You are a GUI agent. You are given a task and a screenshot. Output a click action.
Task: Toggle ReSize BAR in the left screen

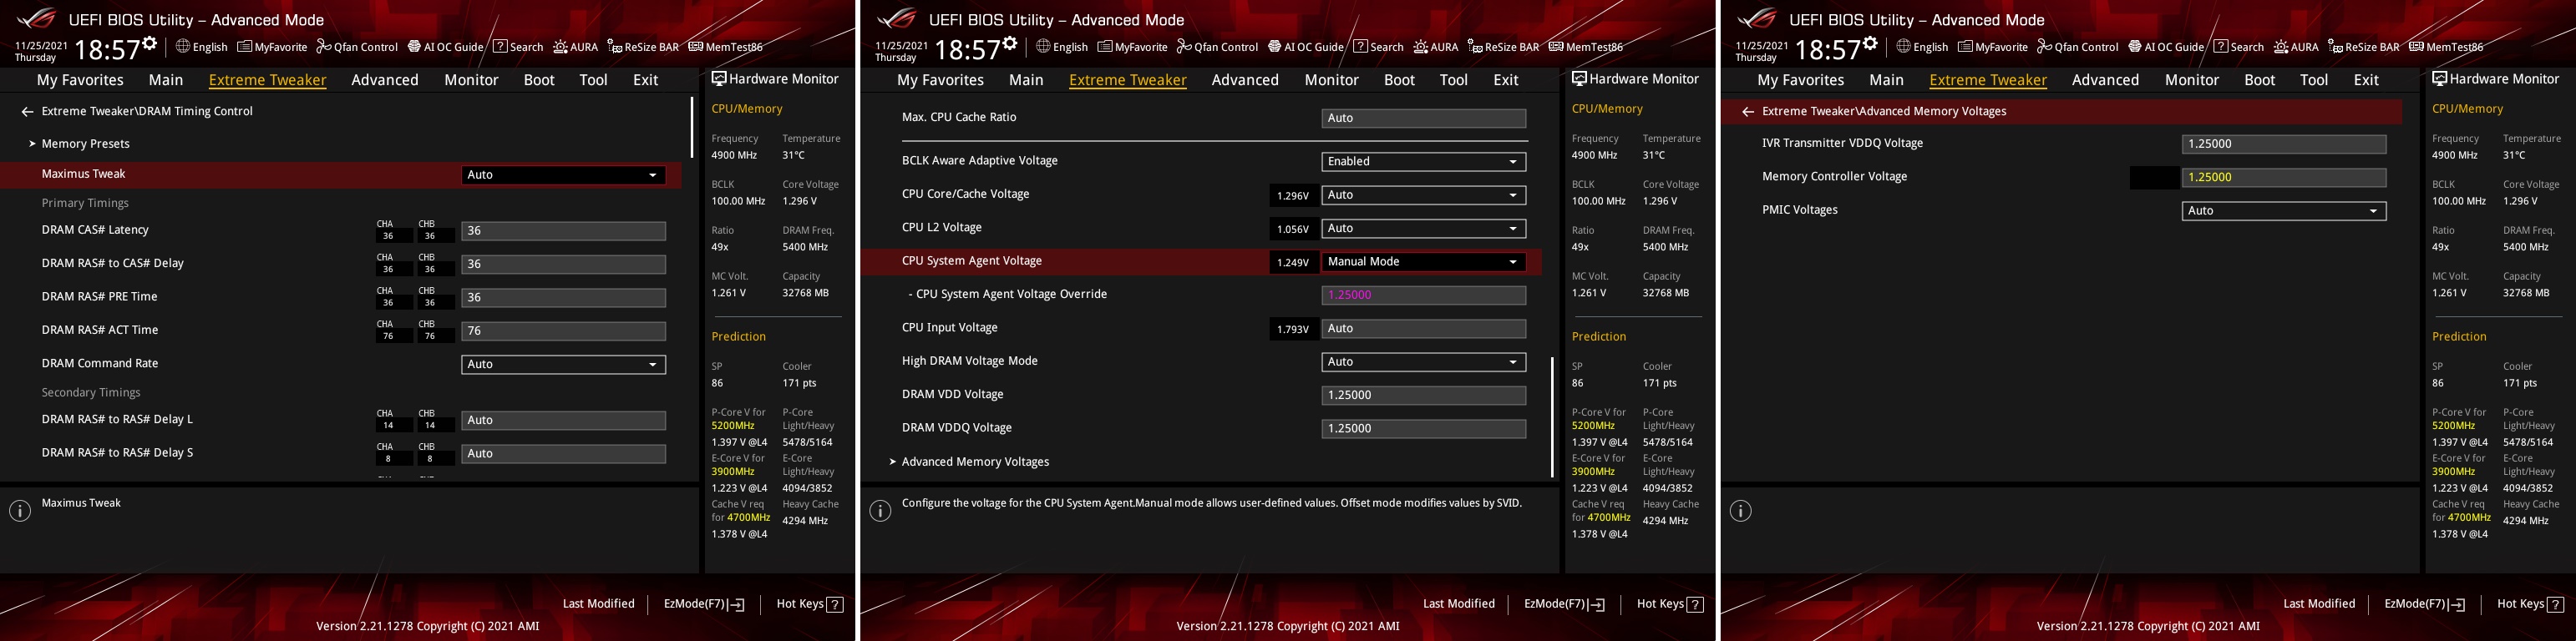click(643, 47)
